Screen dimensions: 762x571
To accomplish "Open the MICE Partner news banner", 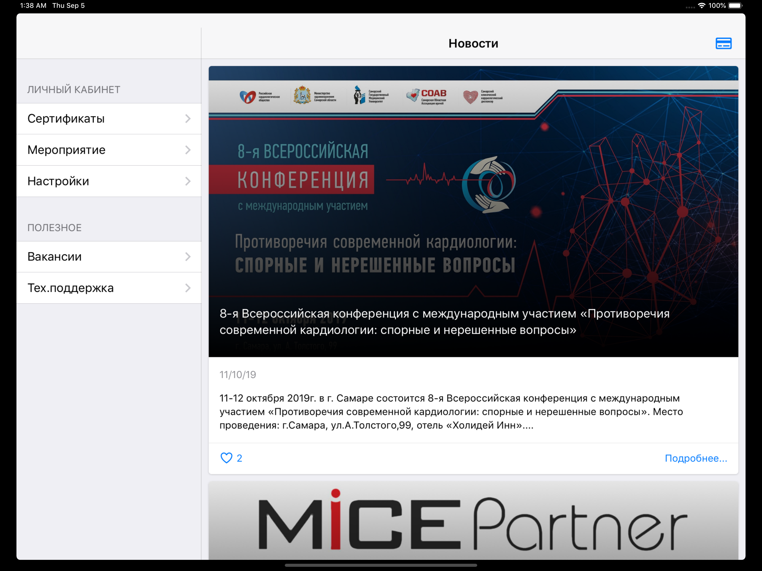I will click(x=473, y=520).
